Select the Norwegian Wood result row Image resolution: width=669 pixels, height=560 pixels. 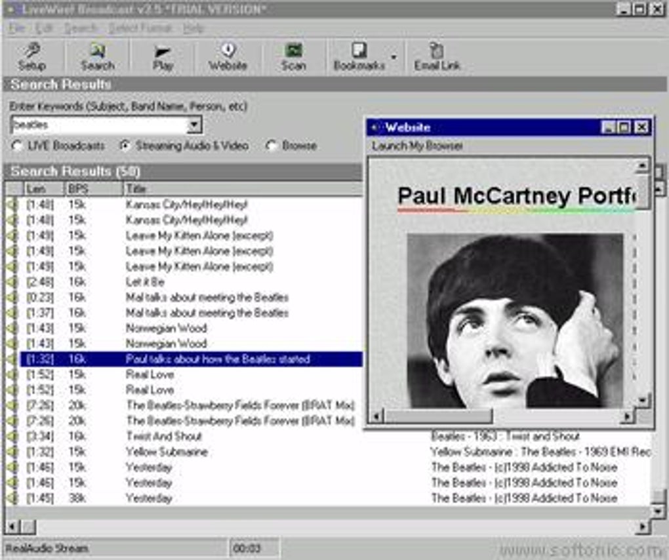(166, 329)
